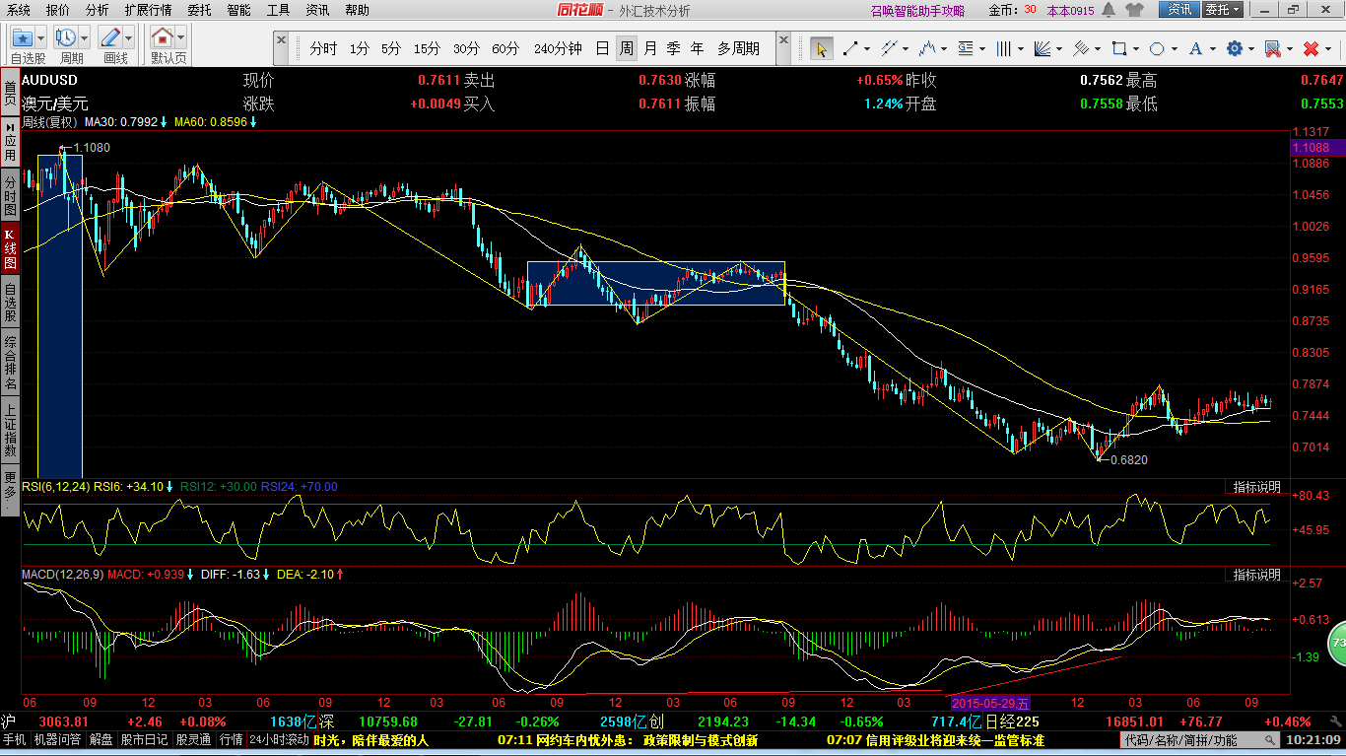Open the 工具 menu

[x=279, y=10]
